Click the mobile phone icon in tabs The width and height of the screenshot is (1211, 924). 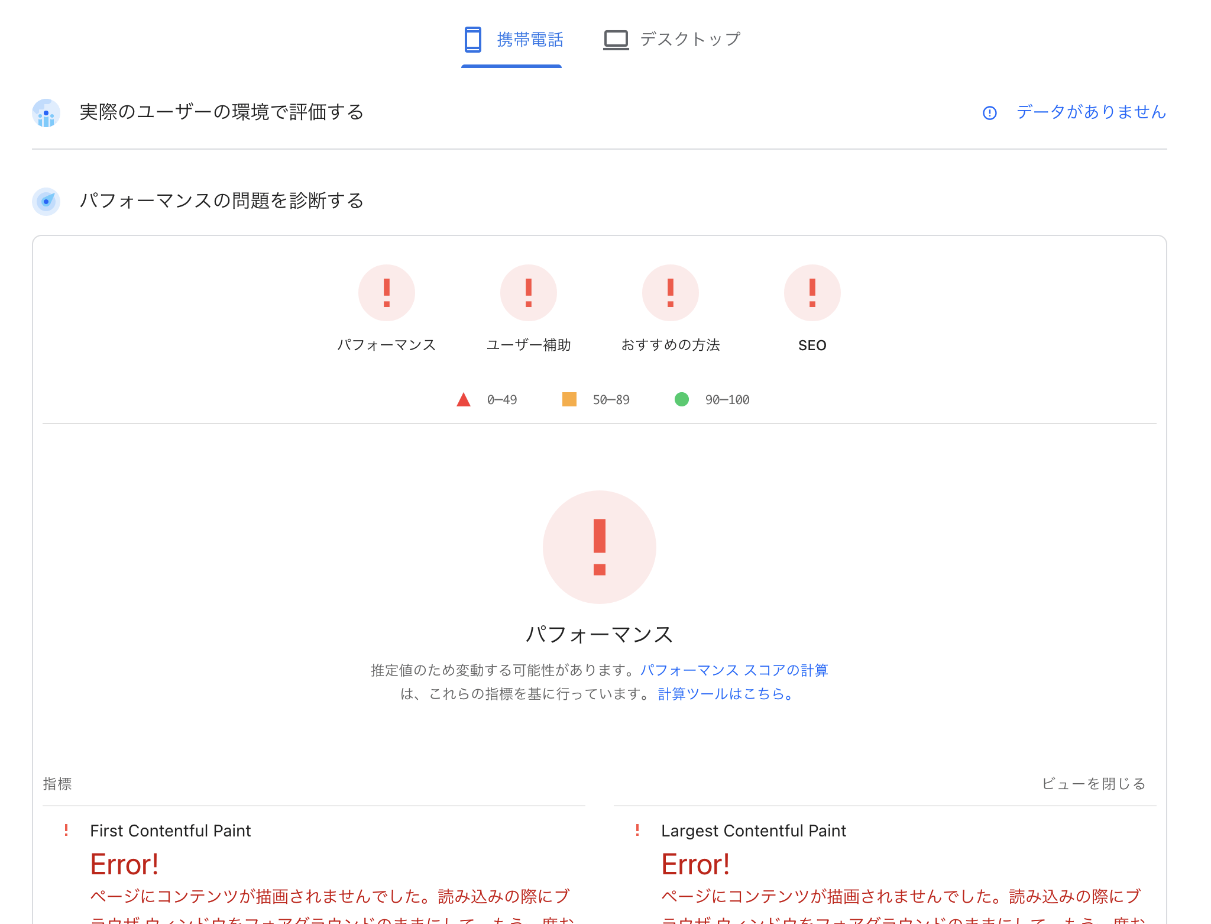[x=473, y=40]
